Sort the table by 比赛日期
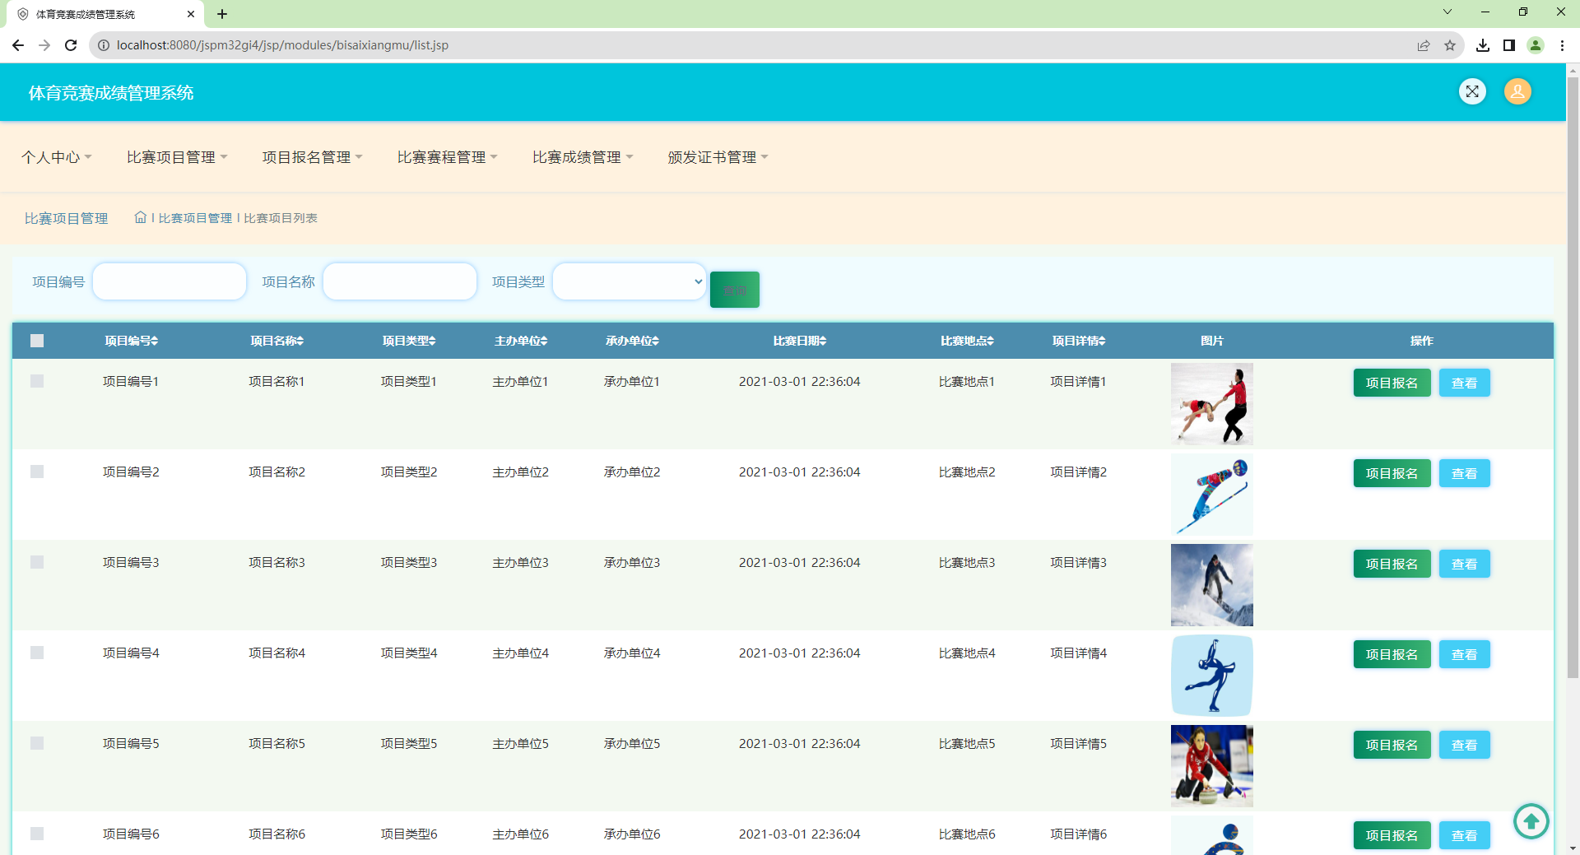Viewport: 1580px width, 855px height. coord(800,341)
